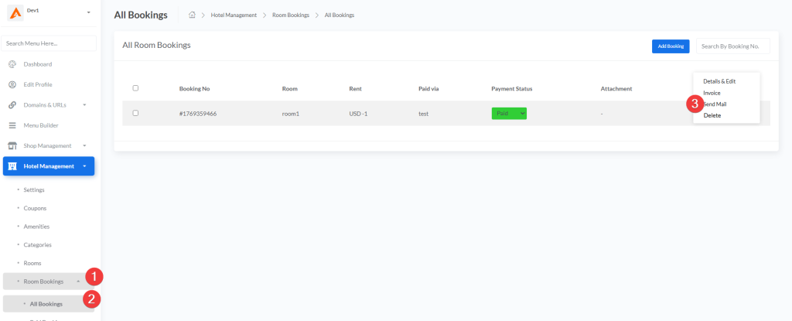The image size is (792, 321).
Task: Choose Invoice in the actions menu
Action: (x=712, y=93)
